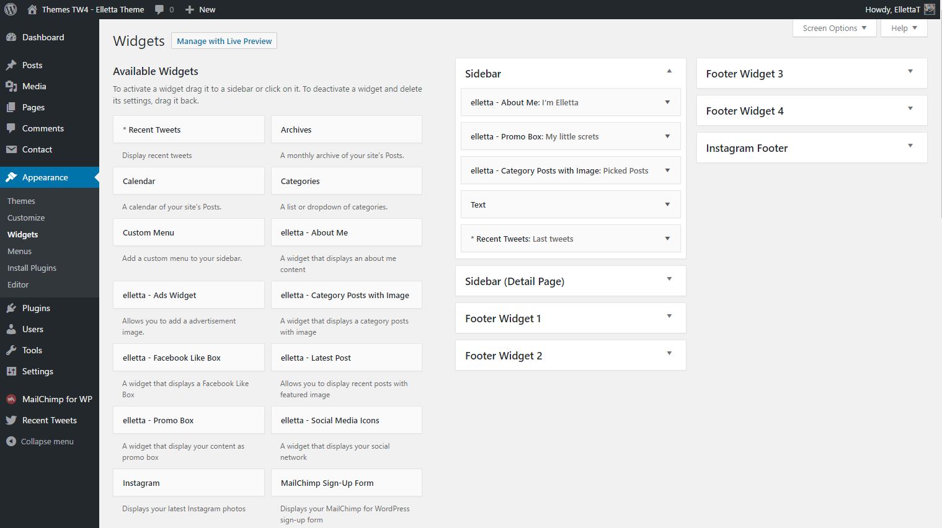Expand the Text widget in Sidebar
Image resolution: width=942 pixels, height=528 pixels.
(667, 205)
